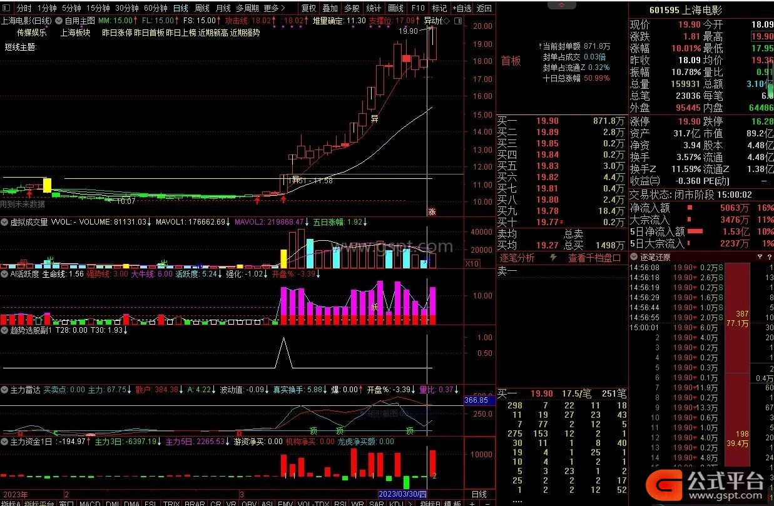Screen dimensions: 774x506
Task: Select the 指标A tab at bottom
Action: coord(11,502)
